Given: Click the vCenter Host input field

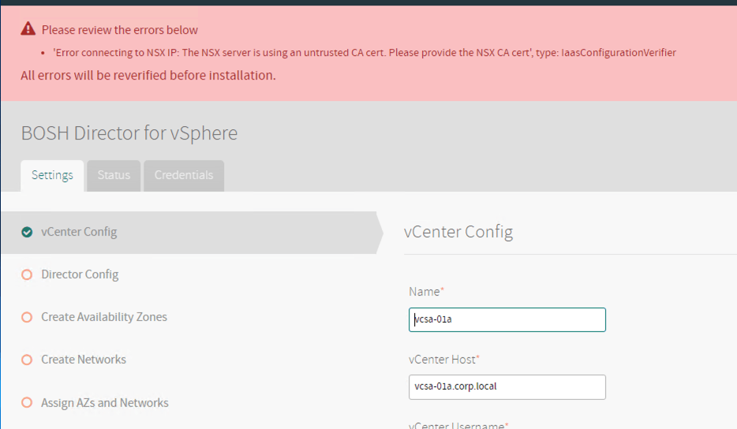Looking at the screenshot, I should click(507, 386).
